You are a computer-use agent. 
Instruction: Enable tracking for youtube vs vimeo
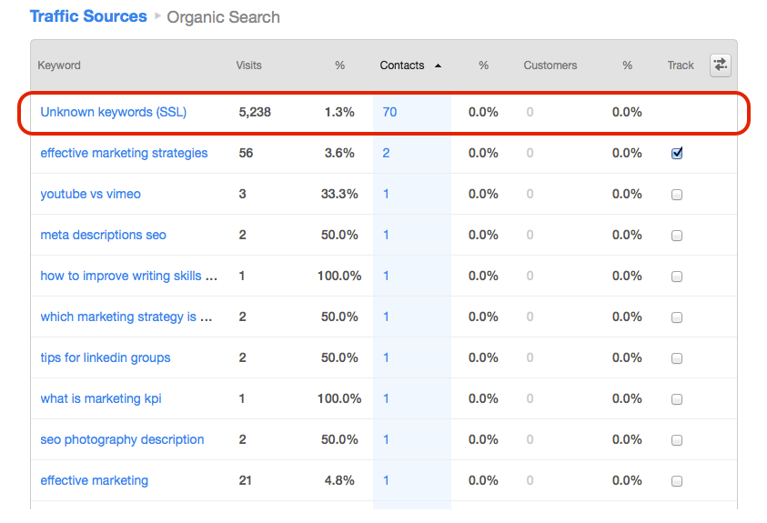click(x=677, y=195)
